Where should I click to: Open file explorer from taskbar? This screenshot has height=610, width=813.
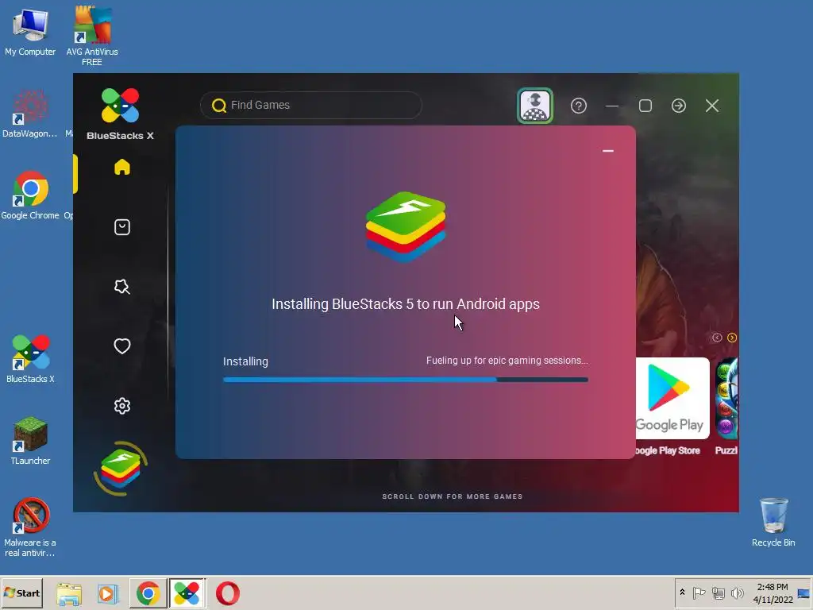point(69,593)
